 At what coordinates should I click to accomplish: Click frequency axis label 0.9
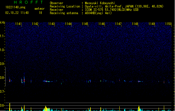click(2, 64)
